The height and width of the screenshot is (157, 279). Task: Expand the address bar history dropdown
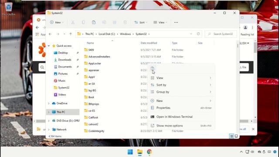191,34
